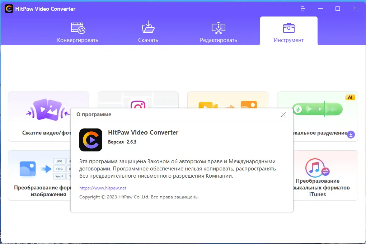This screenshot has width=366, height=244.
Task: Maximize the HitPaw window
Action: tap(338, 9)
